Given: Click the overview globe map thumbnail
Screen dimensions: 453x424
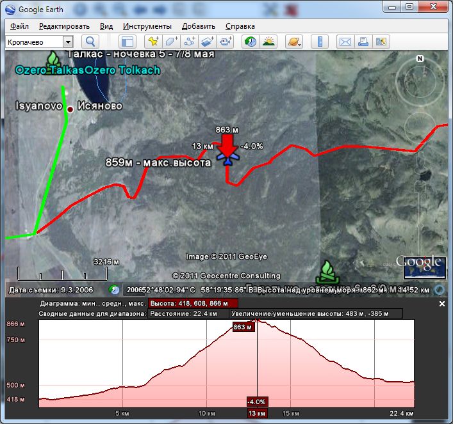Looking at the screenshot, I should point(424,268).
